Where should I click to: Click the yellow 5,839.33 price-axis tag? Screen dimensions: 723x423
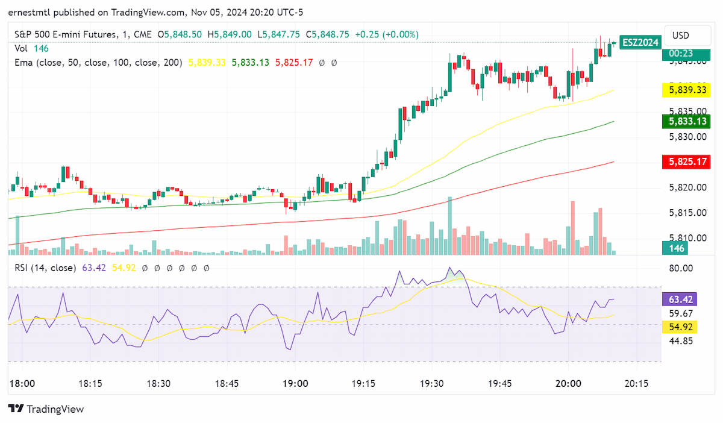tap(686, 90)
